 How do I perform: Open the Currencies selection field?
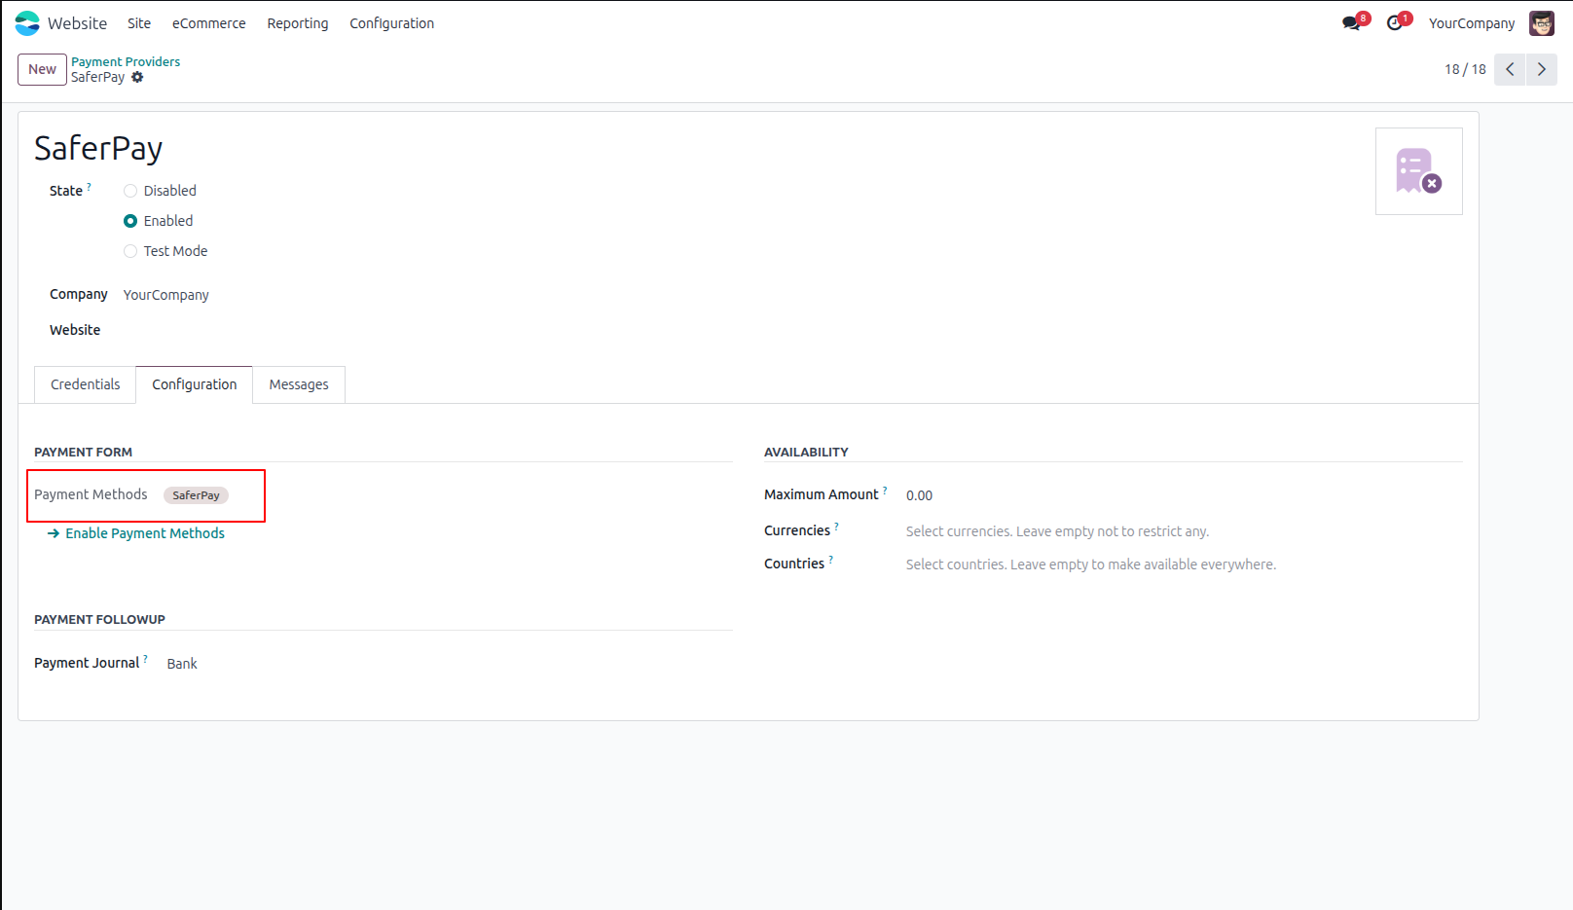(x=1184, y=531)
